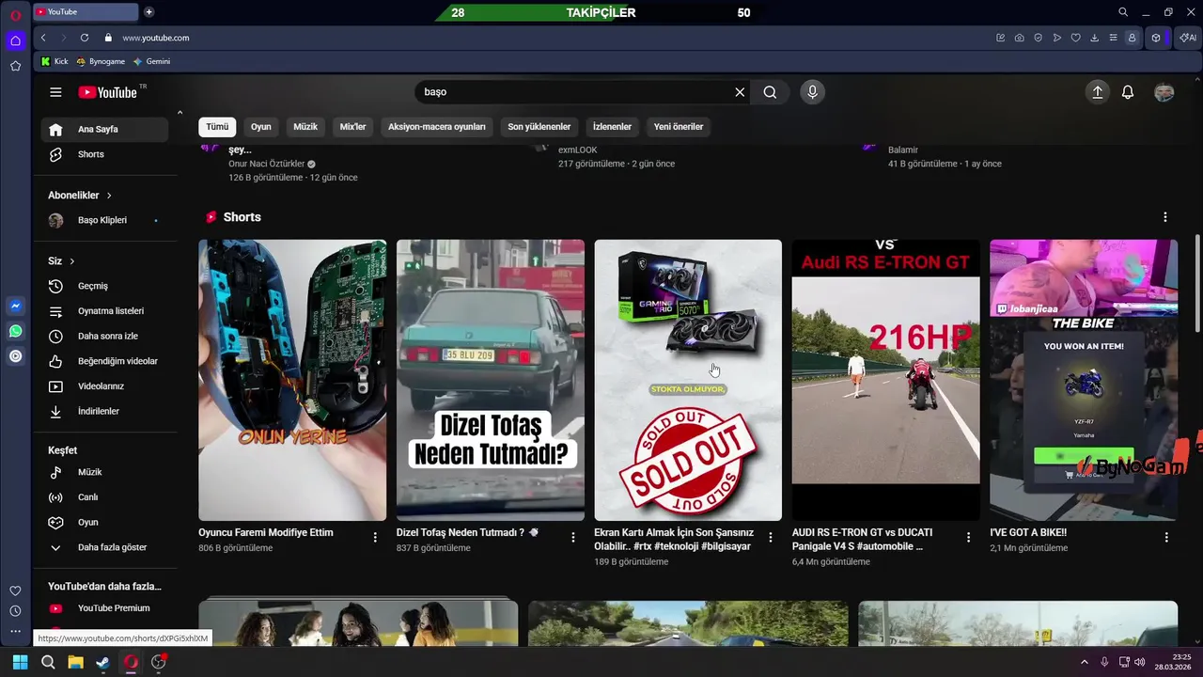Open the Onur Naci Öztürkler channel
The height and width of the screenshot is (677, 1203).
267,164
